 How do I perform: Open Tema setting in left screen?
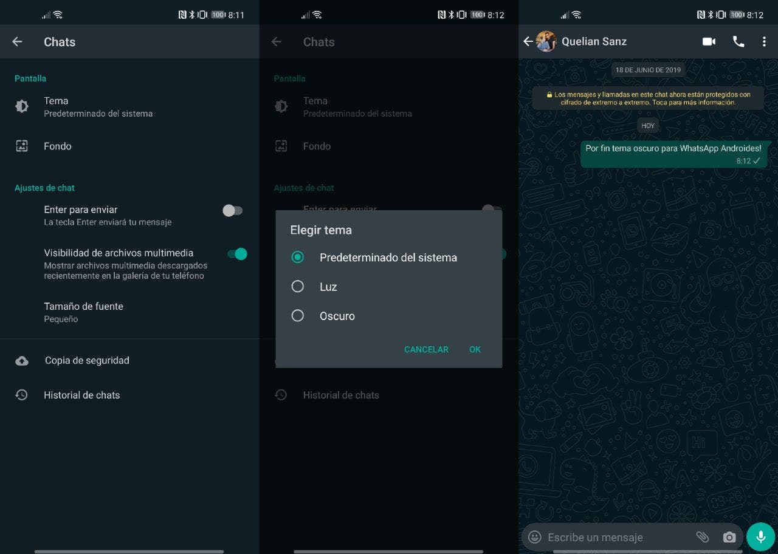tap(129, 106)
